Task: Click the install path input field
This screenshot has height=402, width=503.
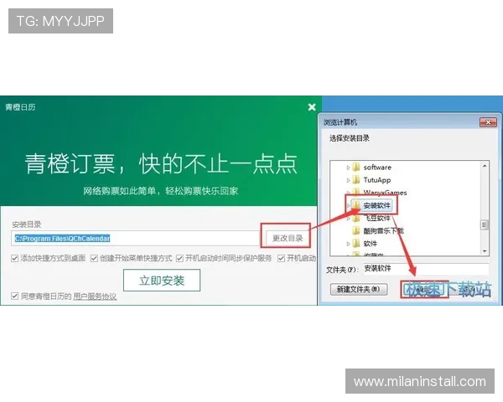Action: (135, 238)
